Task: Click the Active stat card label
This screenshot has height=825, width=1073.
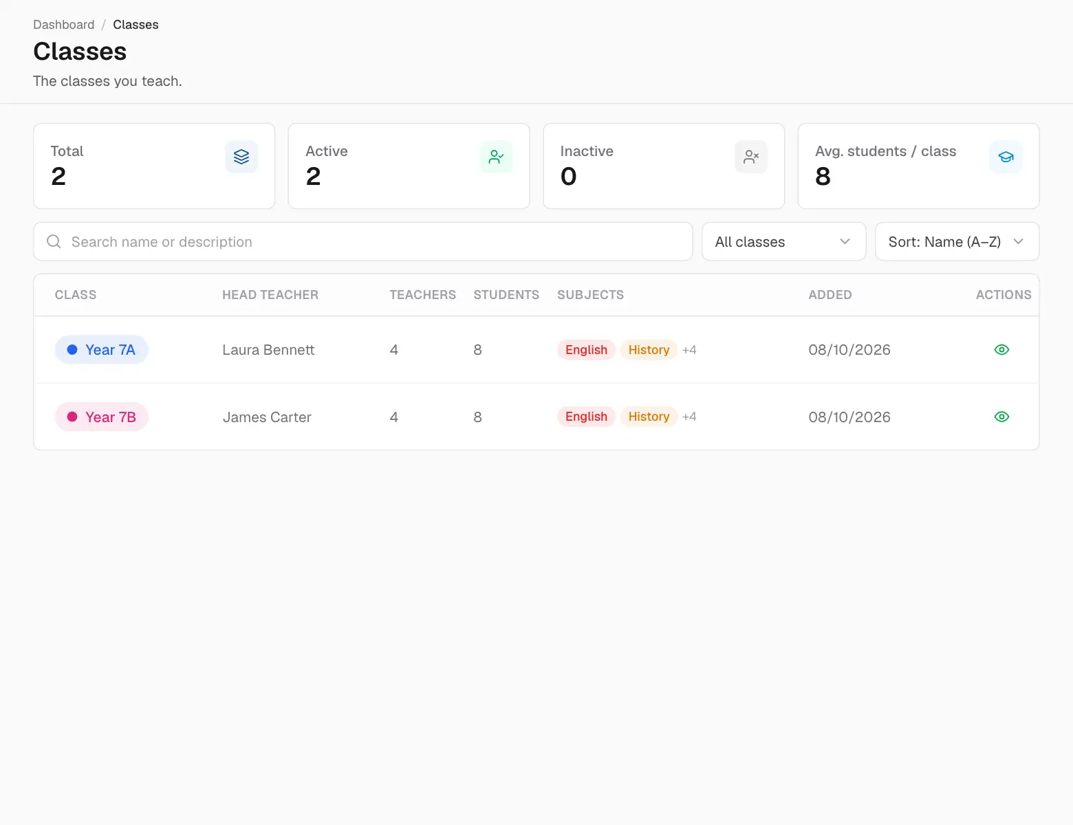Action: click(x=327, y=151)
